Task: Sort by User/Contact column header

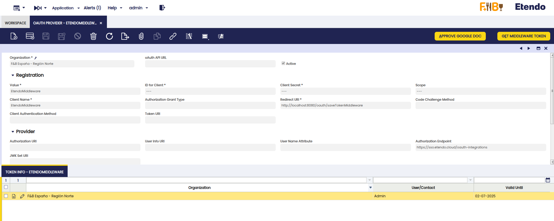Action: click(x=423, y=188)
